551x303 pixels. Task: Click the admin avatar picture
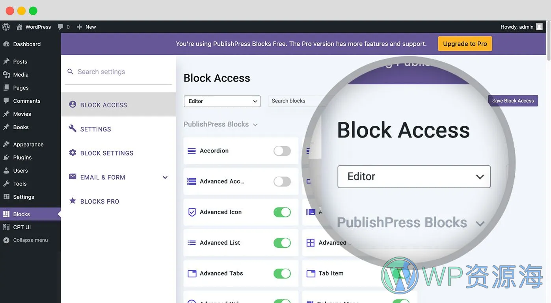(x=539, y=27)
